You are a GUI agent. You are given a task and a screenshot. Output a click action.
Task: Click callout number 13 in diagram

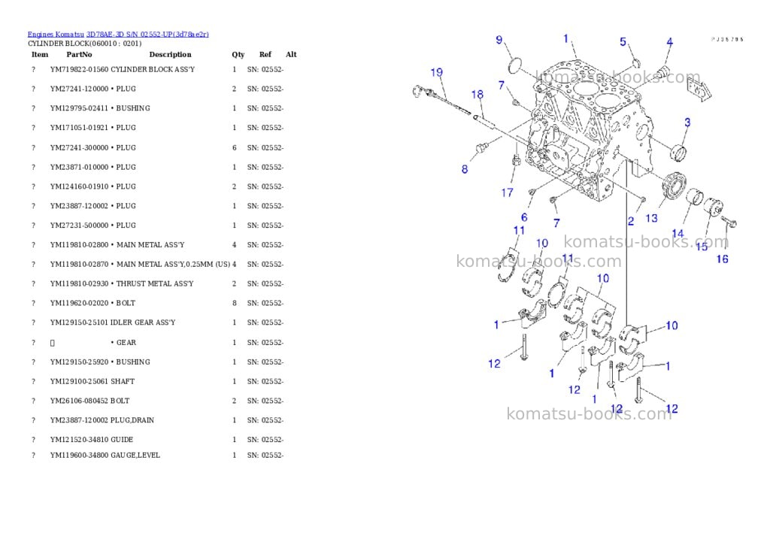tap(651, 218)
